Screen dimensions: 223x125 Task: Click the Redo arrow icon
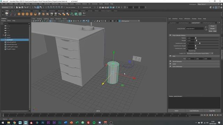click(x=28, y=7)
